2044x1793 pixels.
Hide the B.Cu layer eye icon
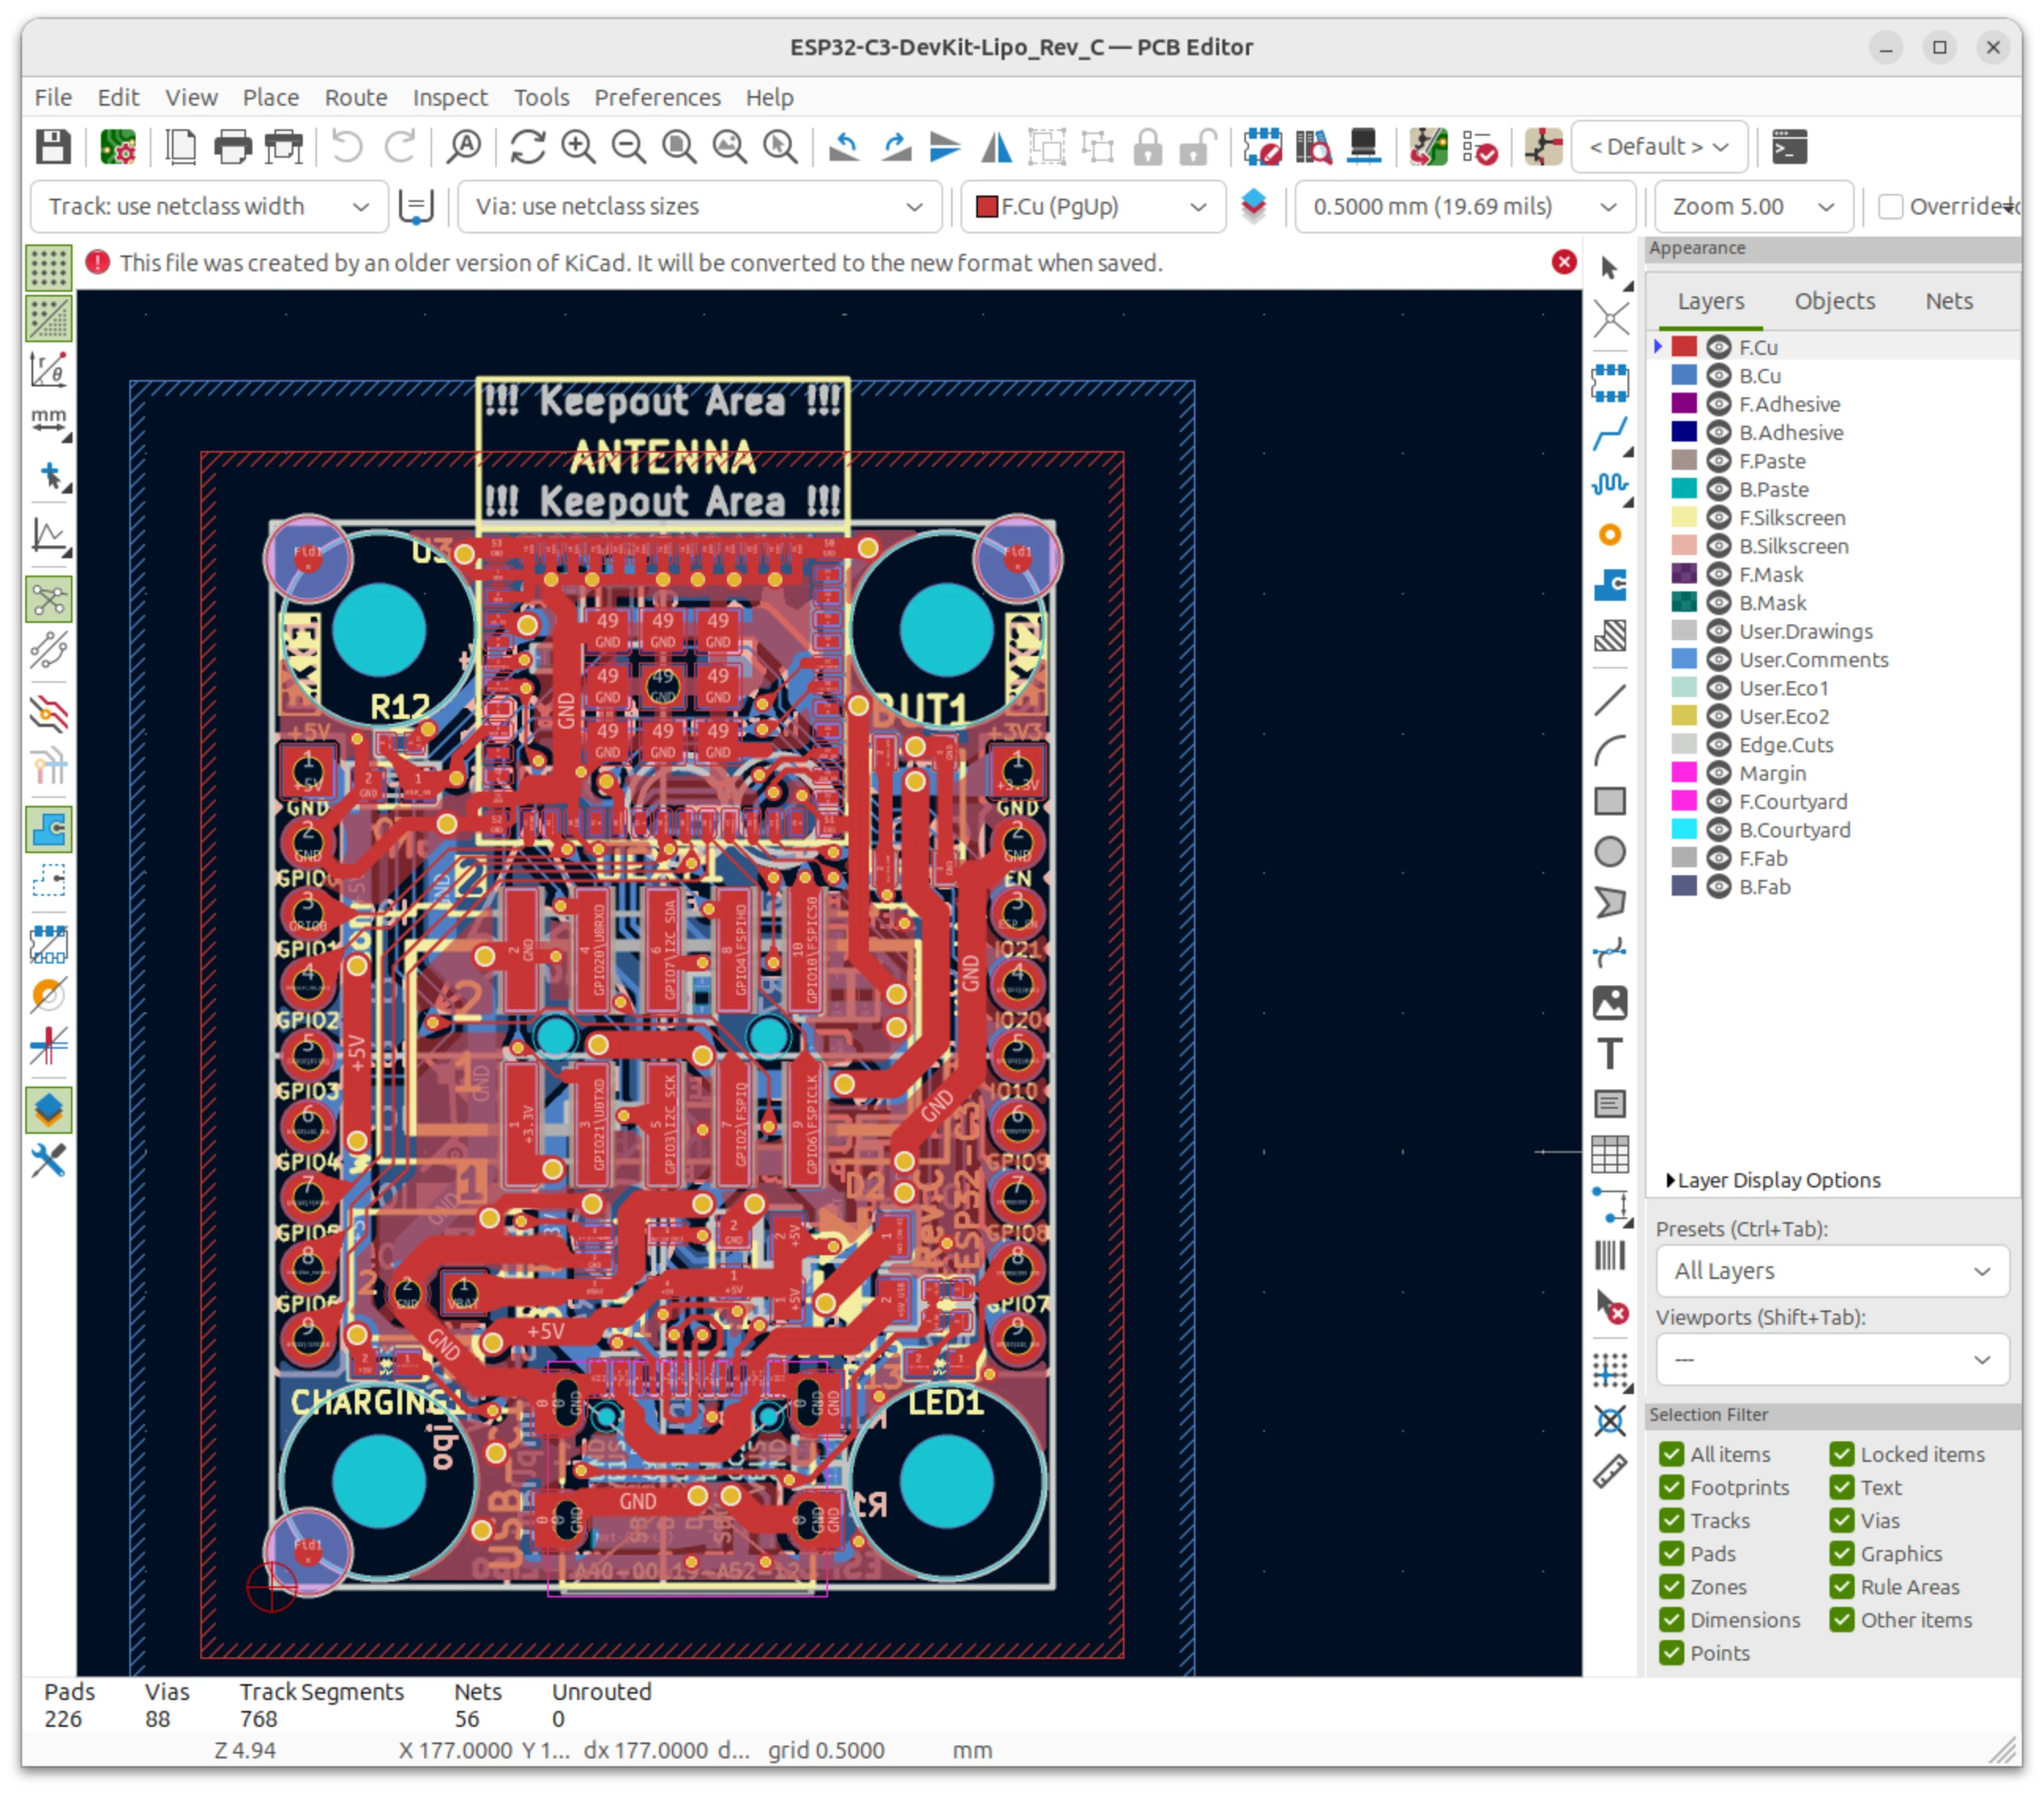coord(1718,376)
